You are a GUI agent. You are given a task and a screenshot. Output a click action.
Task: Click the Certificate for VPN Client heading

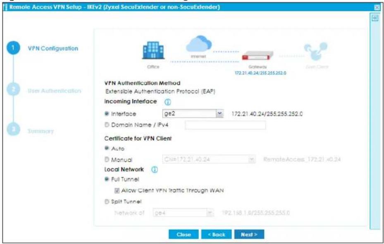(138, 138)
